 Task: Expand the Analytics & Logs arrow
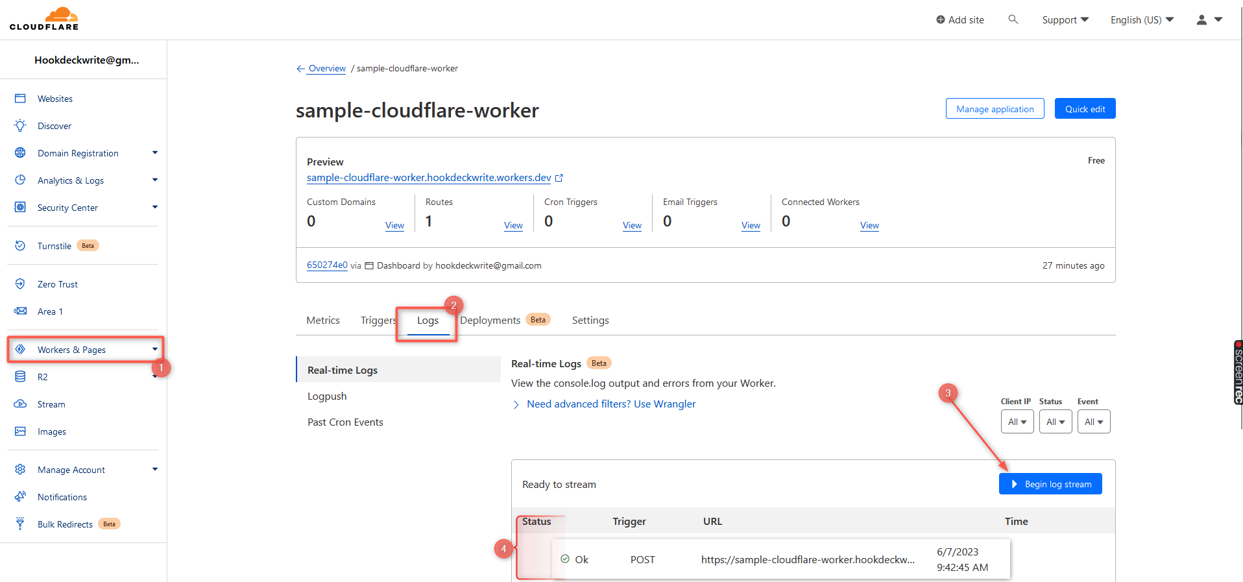(x=155, y=180)
